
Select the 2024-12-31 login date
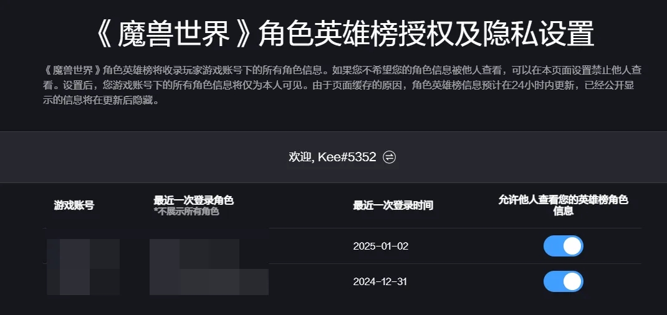pos(379,281)
